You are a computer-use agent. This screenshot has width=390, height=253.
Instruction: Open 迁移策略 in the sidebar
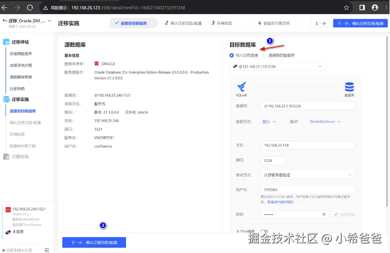[x=17, y=89]
